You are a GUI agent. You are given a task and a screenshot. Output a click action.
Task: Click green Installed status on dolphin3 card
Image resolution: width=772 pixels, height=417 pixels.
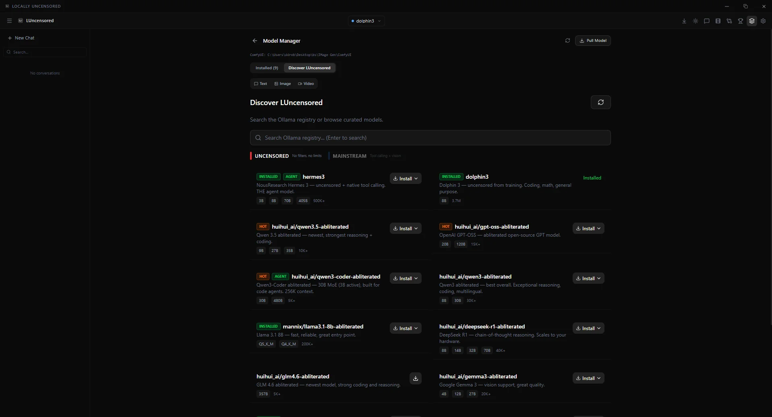click(592, 178)
